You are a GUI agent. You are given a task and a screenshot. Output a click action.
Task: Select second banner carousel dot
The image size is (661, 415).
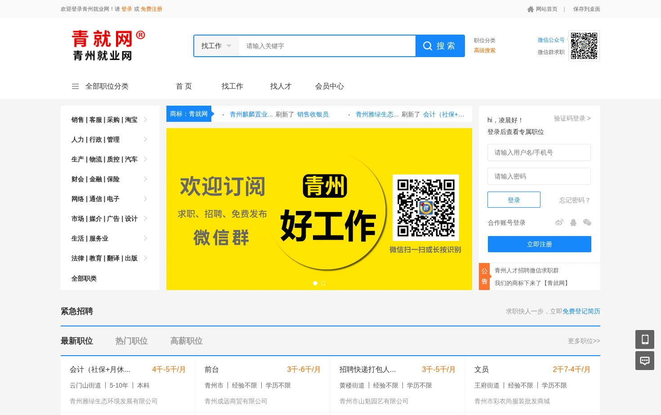point(323,283)
